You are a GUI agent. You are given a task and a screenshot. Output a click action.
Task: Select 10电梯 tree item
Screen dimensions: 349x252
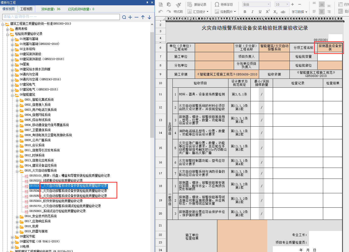[x=24, y=246]
